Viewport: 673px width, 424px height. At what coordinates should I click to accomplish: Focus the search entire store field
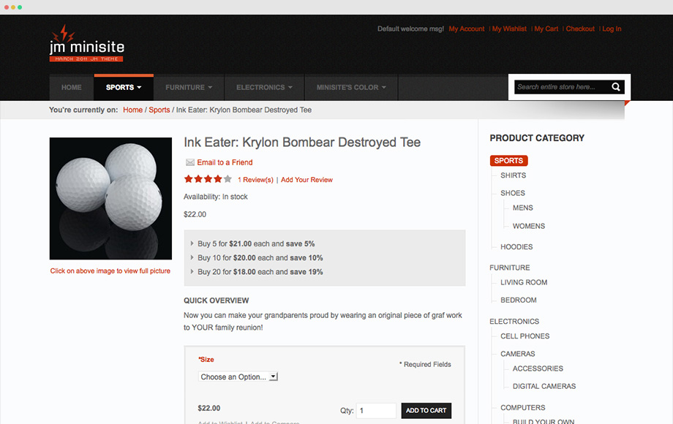click(563, 87)
